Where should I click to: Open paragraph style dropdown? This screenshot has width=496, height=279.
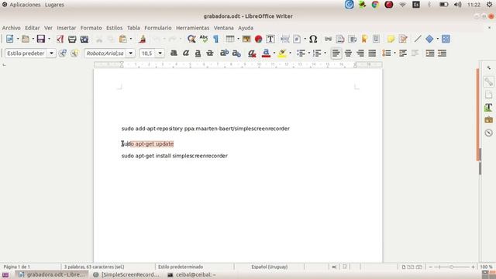51,53
